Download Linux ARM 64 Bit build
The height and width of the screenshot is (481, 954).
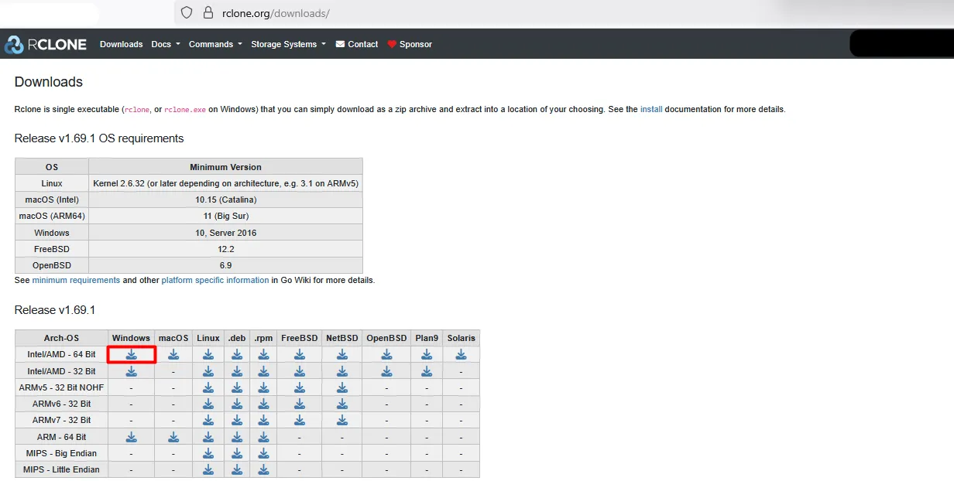coord(208,437)
